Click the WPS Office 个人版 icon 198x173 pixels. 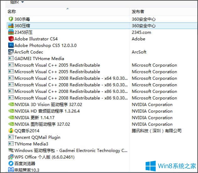pos(11,157)
